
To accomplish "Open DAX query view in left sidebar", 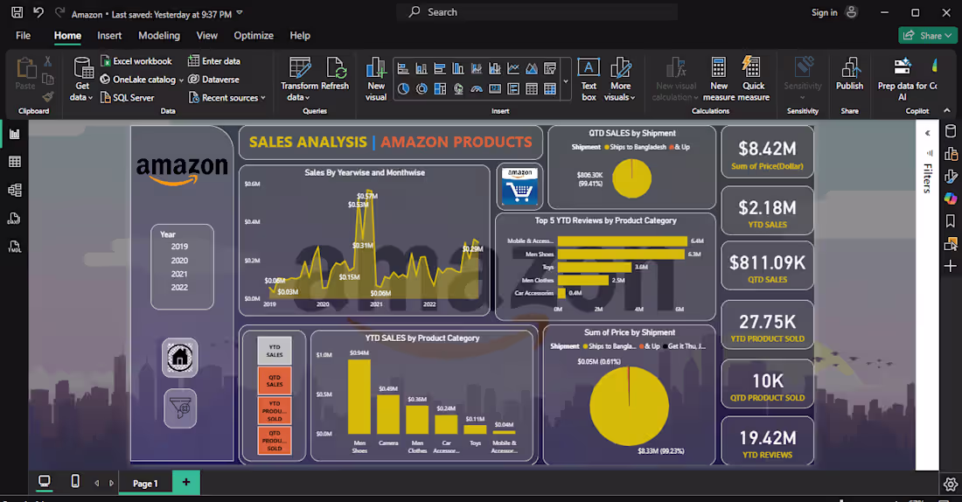I will 15,219.
